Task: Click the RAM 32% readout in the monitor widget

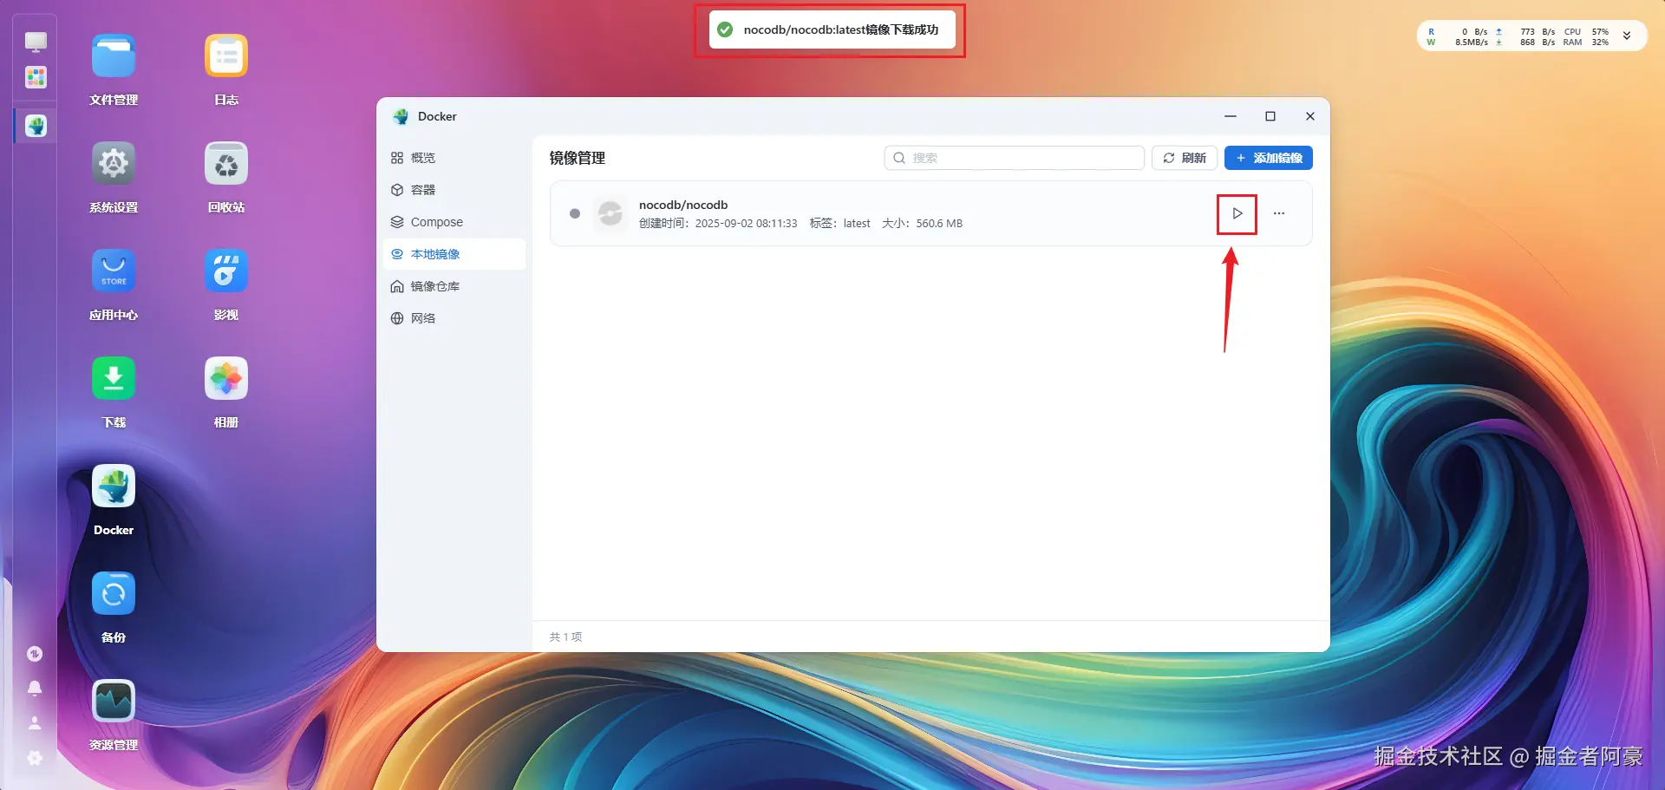Action: click(1586, 42)
